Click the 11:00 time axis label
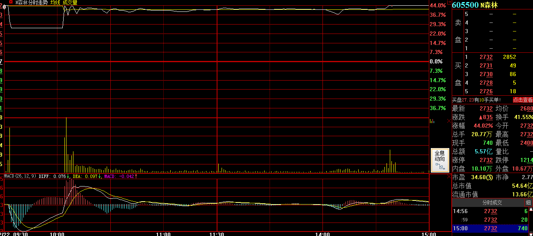The height and width of the screenshot is (236, 533). [x=164, y=234]
